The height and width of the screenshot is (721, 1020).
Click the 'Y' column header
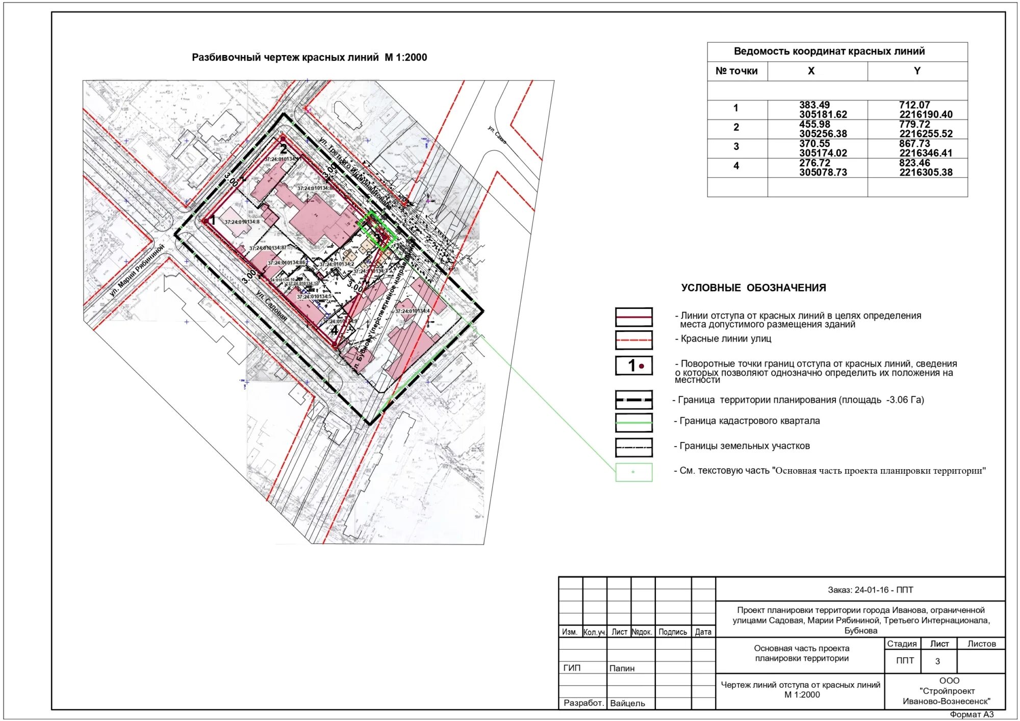pyautogui.click(x=917, y=71)
